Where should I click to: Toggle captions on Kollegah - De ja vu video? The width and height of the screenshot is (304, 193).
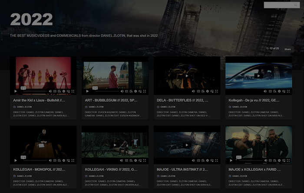270,91
